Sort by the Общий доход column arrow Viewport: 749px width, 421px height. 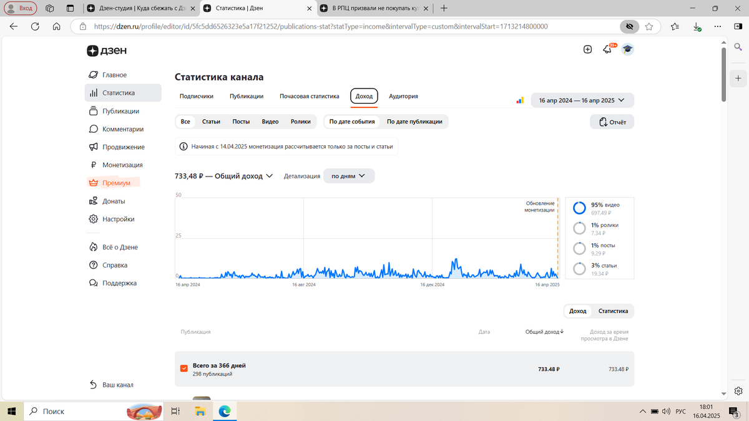[x=562, y=332]
